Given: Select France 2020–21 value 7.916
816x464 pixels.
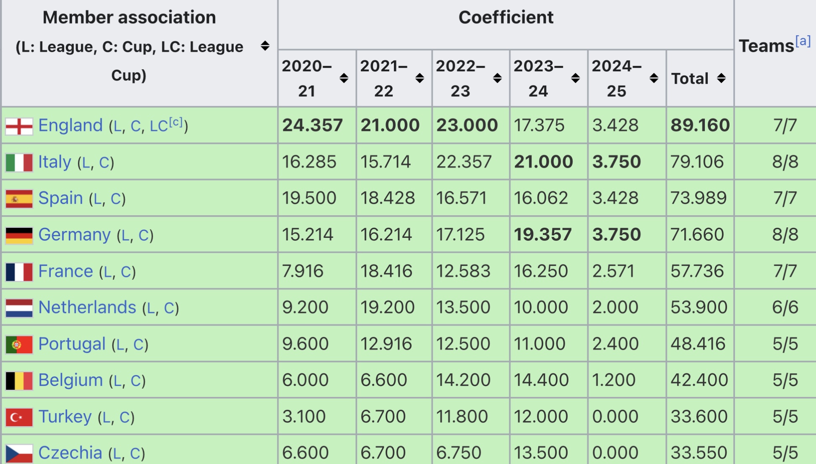Looking at the screenshot, I should pyautogui.click(x=302, y=271).
